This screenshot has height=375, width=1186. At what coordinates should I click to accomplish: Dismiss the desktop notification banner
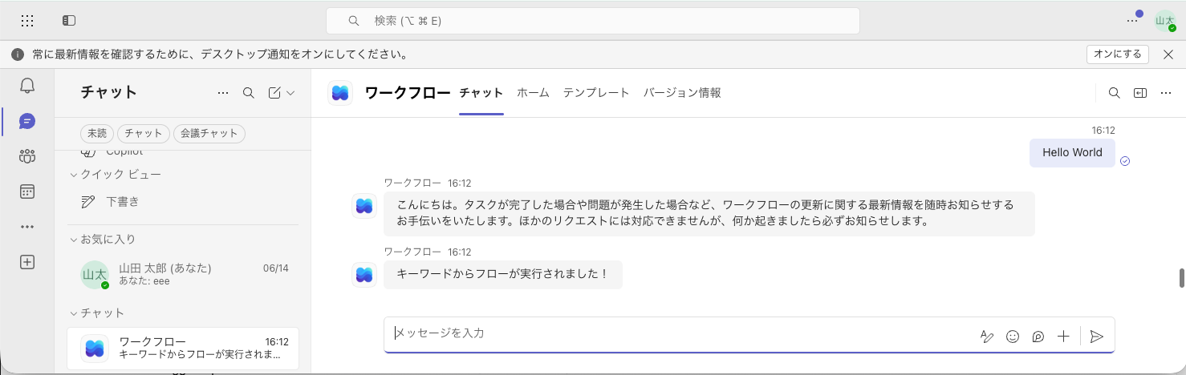pyautogui.click(x=1168, y=54)
